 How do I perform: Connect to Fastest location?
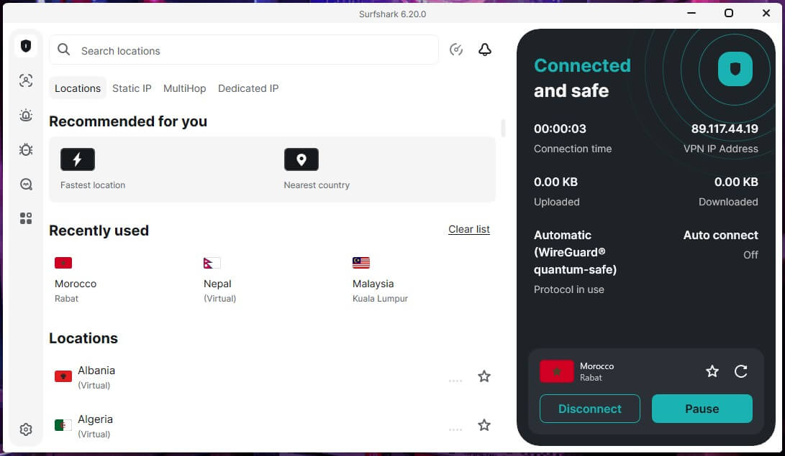(x=93, y=169)
